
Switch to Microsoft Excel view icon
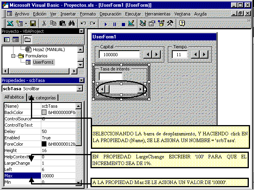[x=10, y=24]
